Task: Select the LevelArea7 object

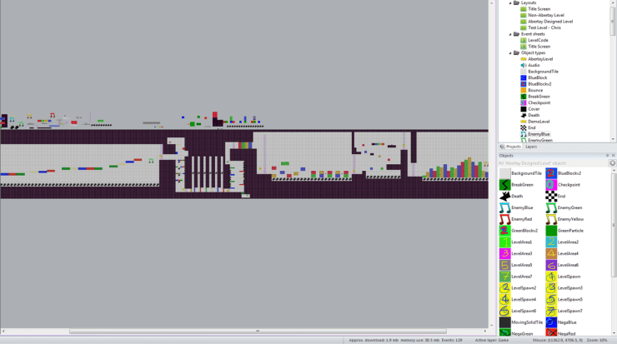Action: coord(515,276)
